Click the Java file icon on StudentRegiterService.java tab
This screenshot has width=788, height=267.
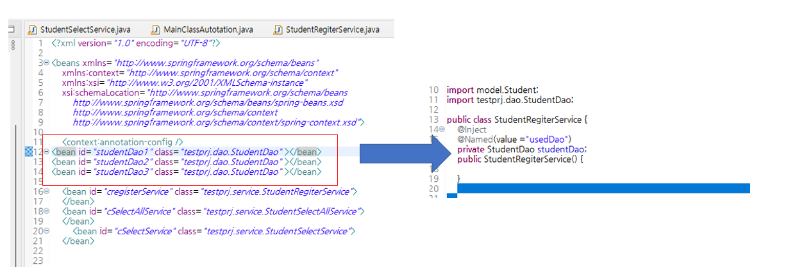pyautogui.click(x=278, y=30)
